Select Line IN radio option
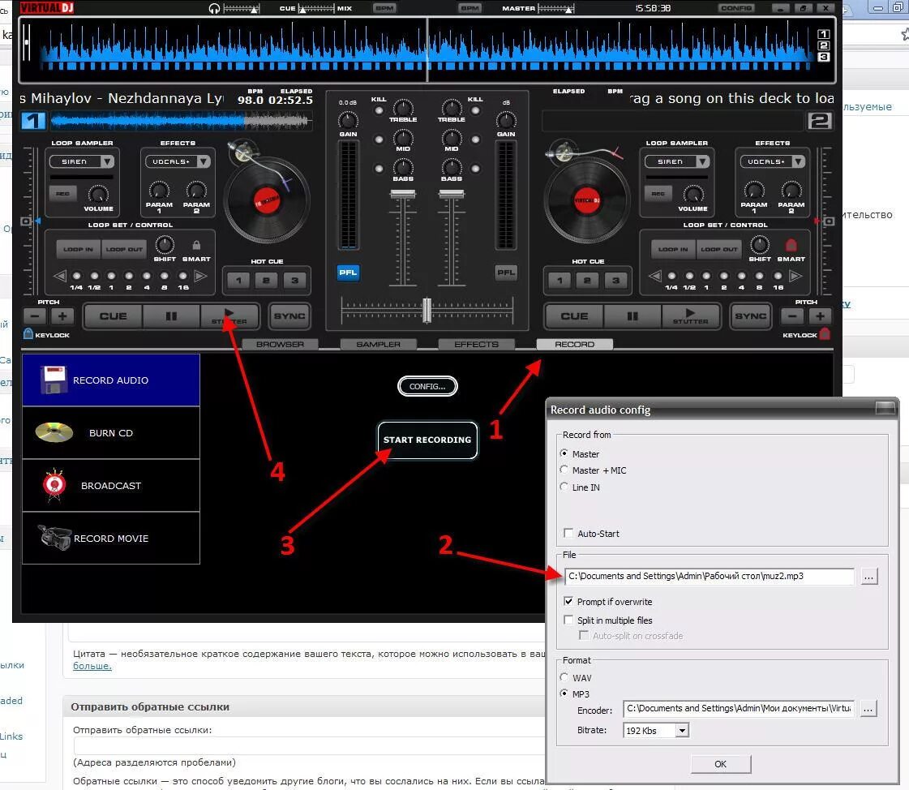The height and width of the screenshot is (790, 909). pyautogui.click(x=564, y=486)
